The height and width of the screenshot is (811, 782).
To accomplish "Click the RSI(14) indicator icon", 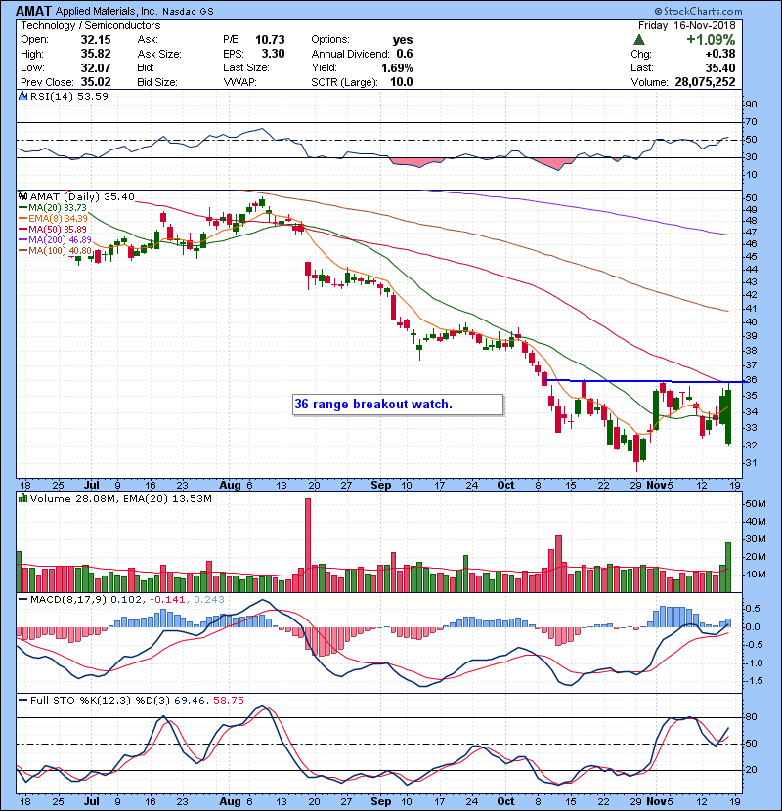I will (x=22, y=96).
